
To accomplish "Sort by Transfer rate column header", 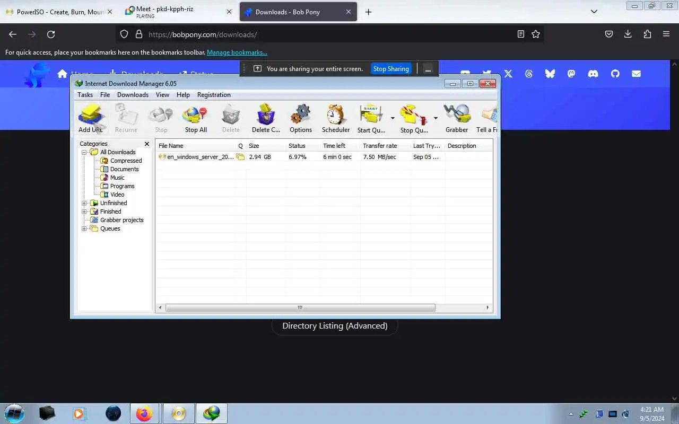I will pyautogui.click(x=385, y=146).
